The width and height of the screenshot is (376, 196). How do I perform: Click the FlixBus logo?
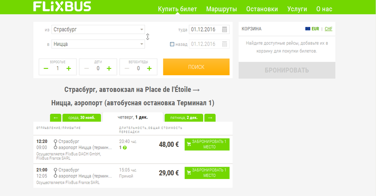tap(62, 6)
